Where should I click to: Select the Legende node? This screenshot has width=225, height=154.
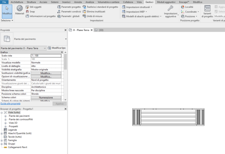pyautogui.click(x=12, y=130)
